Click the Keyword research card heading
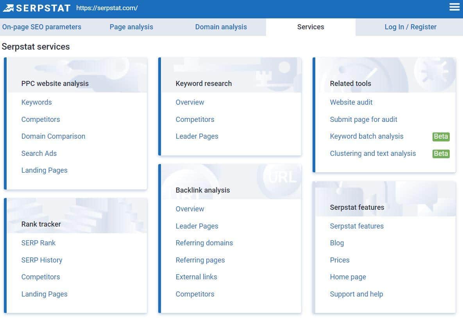This screenshot has width=463, height=318. click(204, 84)
